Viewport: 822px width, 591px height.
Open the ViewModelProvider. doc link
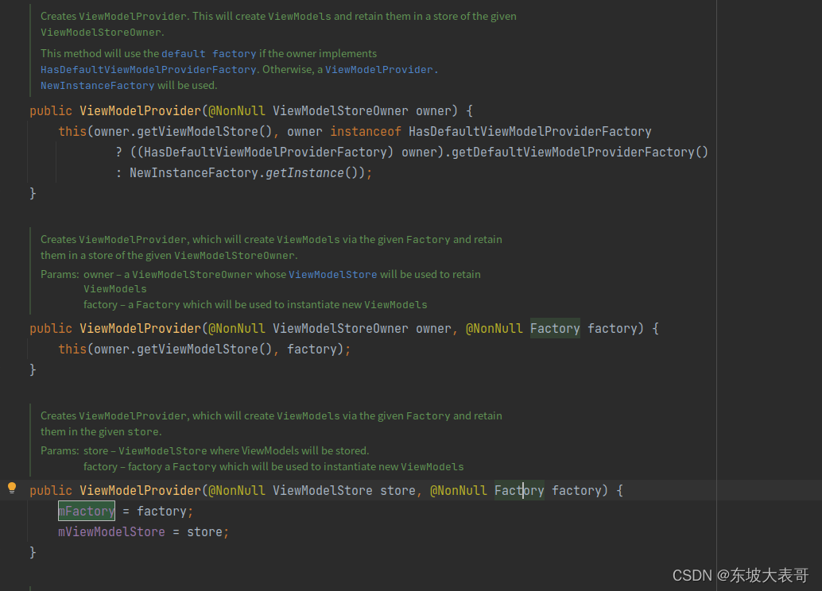(381, 70)
